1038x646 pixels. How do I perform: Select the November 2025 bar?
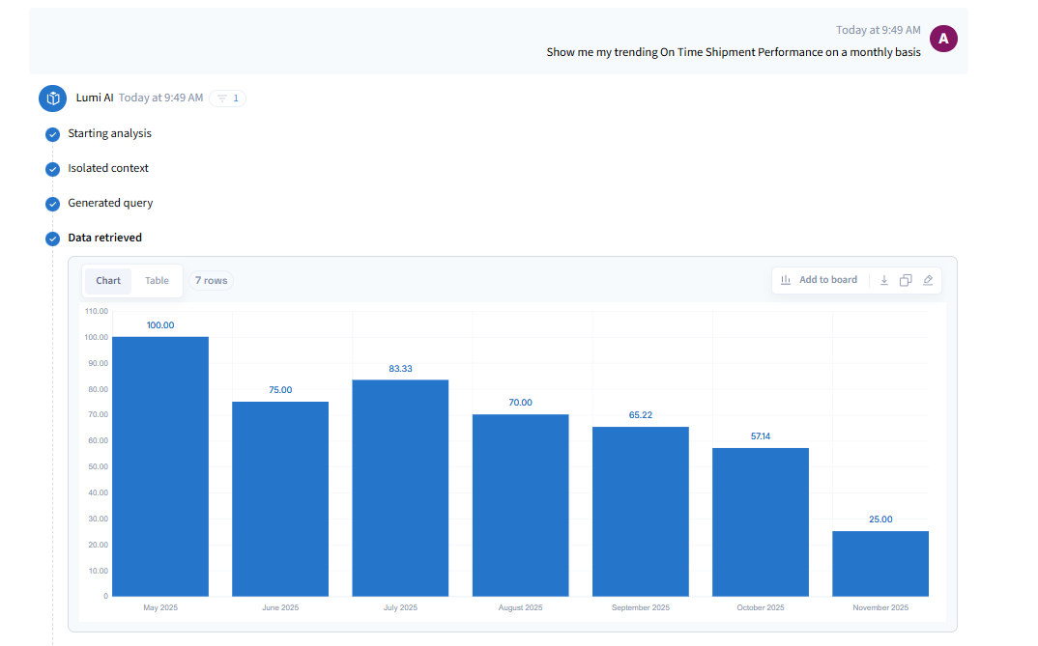(x=879, y=564)
